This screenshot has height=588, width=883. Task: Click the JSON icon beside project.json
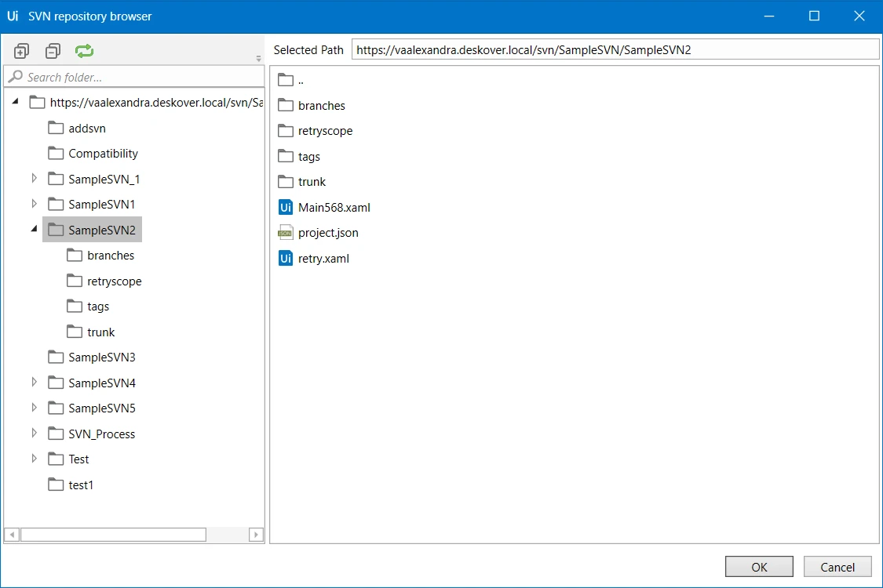286,232
